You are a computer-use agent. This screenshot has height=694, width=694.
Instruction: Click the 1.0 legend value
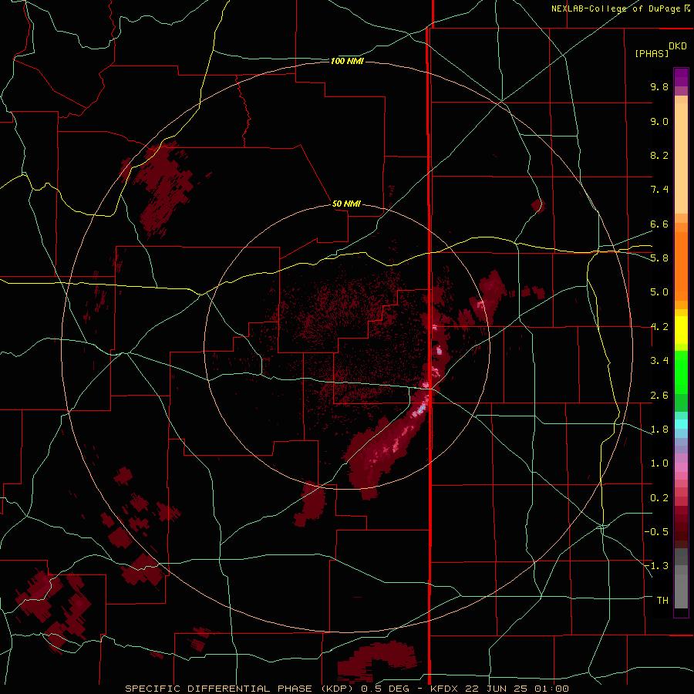pos(659,463)
